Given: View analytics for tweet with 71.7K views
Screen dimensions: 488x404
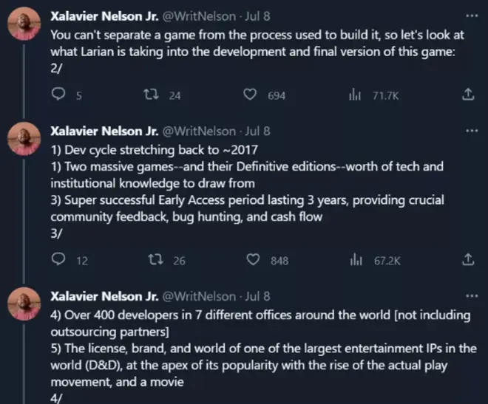Looking at the screenshot, I should coord(354,95).
